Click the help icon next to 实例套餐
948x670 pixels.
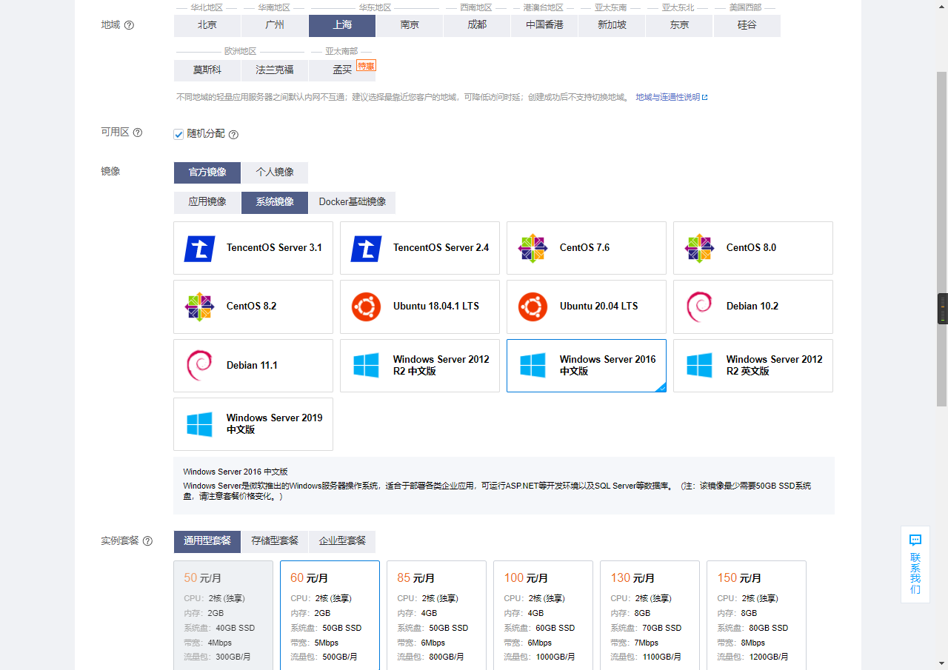tap(147, 541)
